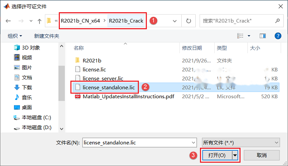Select 文档 in the sidebar
This screenshot has height=166, width=288.
[23, 77]
